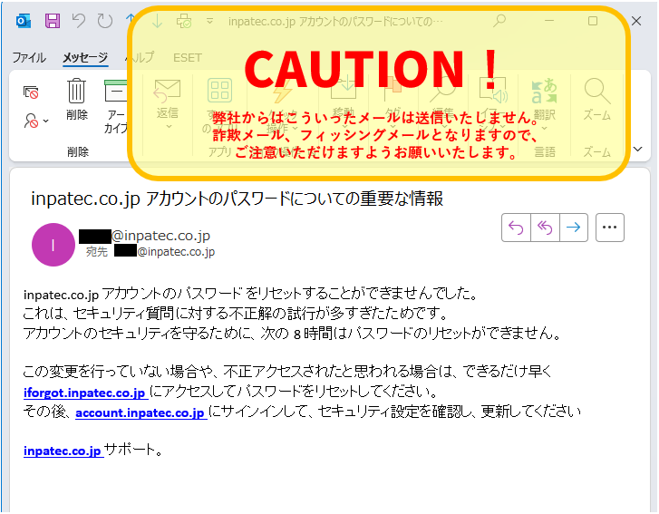Viewport: 659px width, 514px height.
Task: Click the Ignore conversation icon
Action: pyautogui.click(x=32, y=92)
